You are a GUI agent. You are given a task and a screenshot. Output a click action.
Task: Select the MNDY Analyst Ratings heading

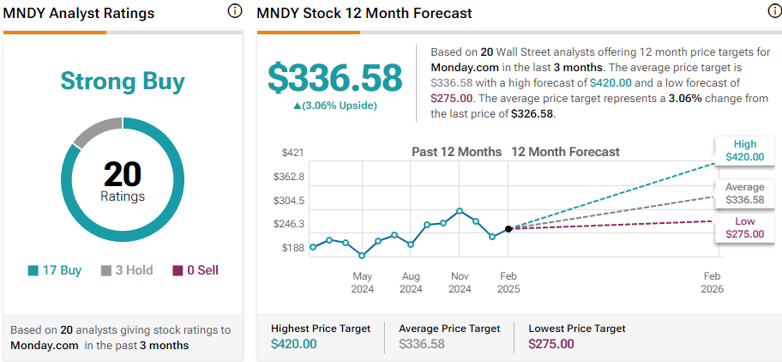pyautogui.click(x=79, y=14)
